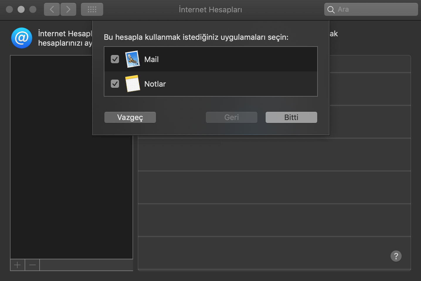Click the İnternet Hesapları window title
Image resolution: width=421 pixels, height=281 pixels.
(210, 9)
